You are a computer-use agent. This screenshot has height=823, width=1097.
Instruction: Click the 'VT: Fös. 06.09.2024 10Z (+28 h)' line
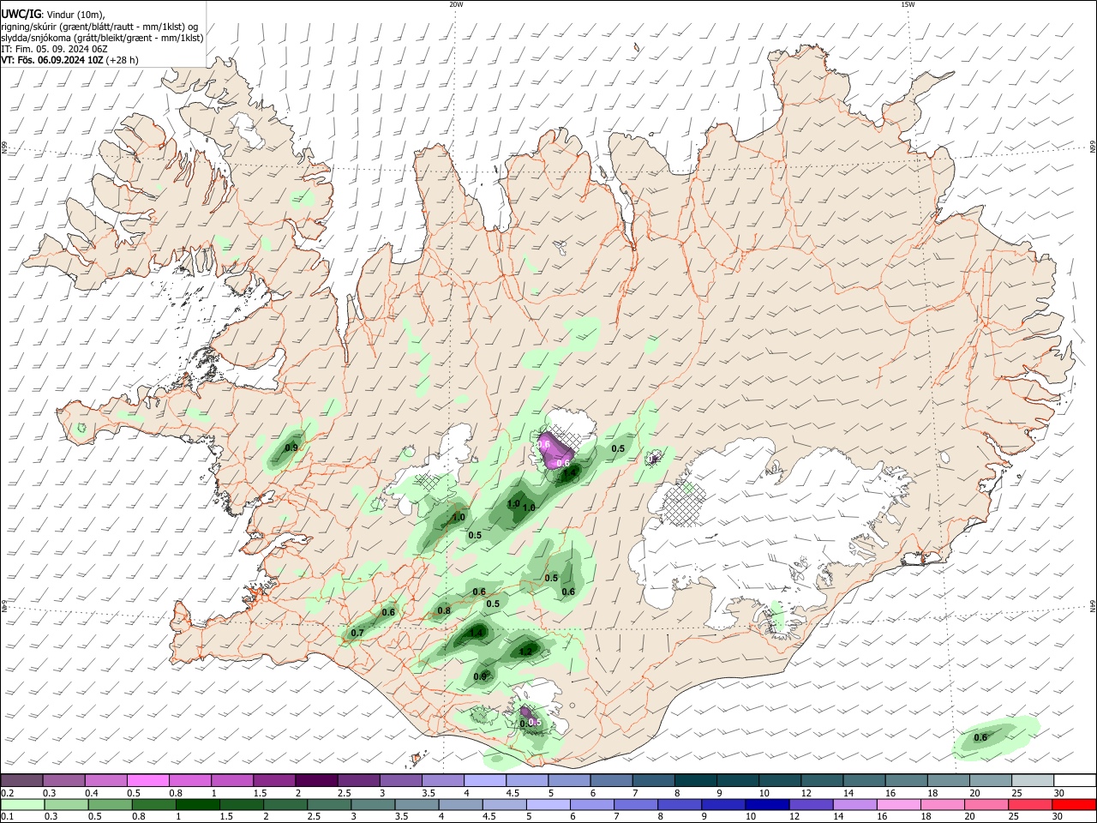(69, 60)
